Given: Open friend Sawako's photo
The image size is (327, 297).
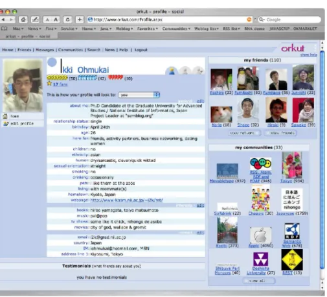Looking at the screenshot, I should click(303, 110).
